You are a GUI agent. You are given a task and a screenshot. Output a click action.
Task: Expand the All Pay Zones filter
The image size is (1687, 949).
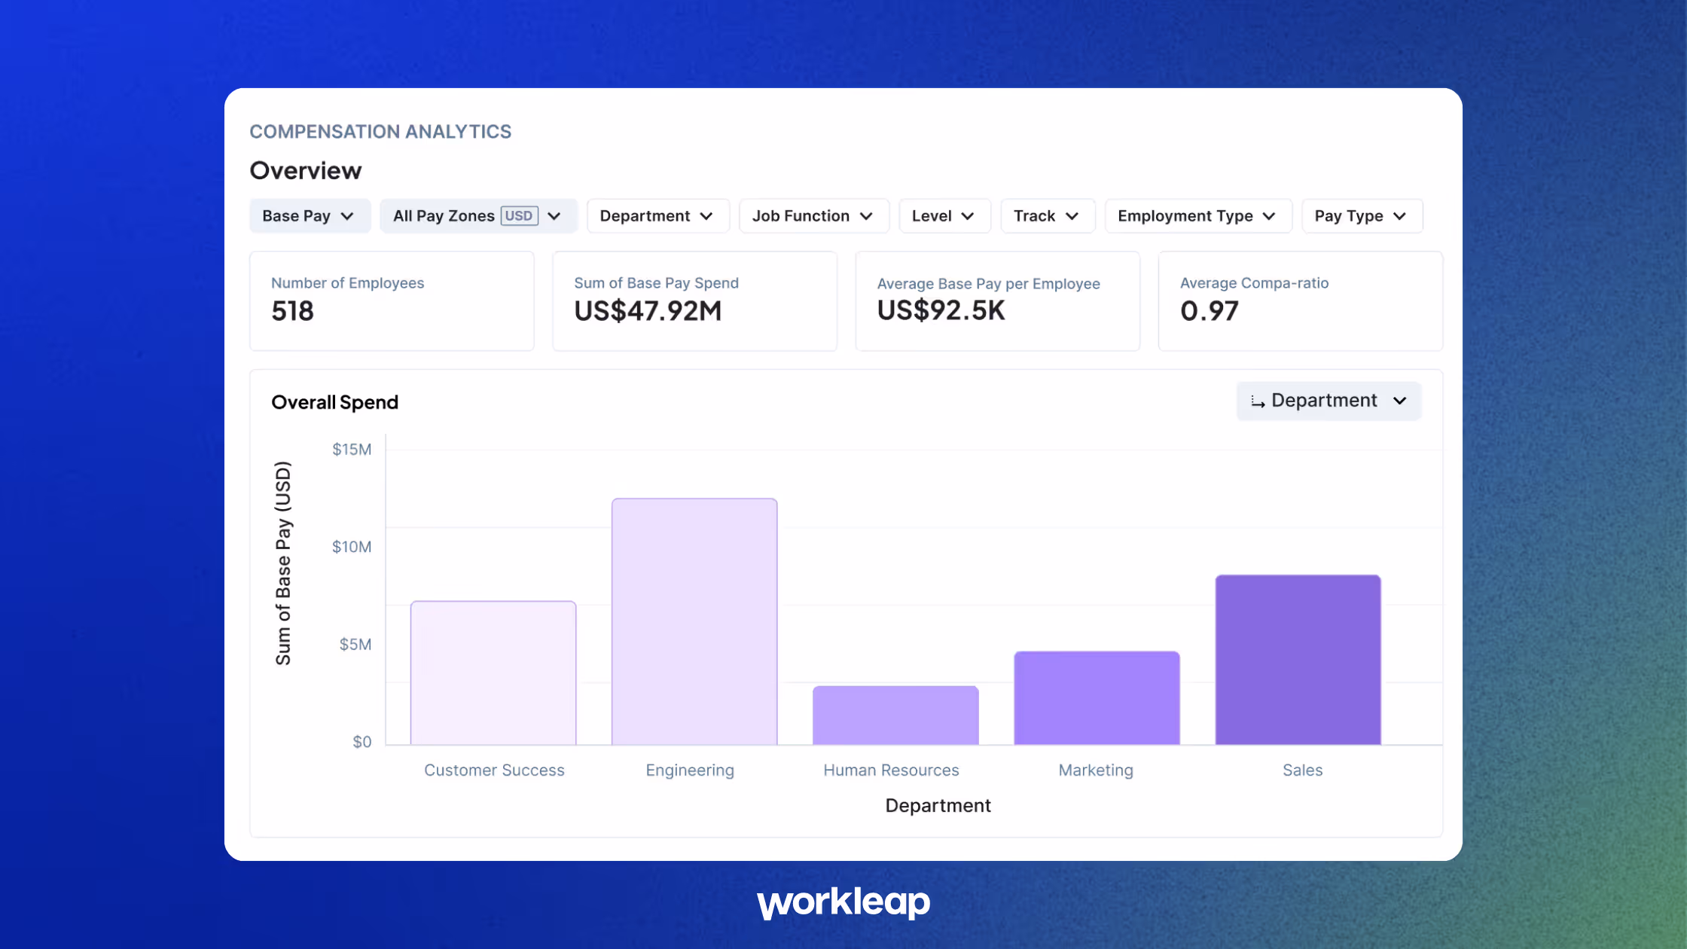tap(444, 216)
